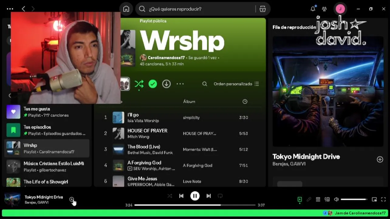
Task: Select track 'The Blood (Live)'
Action: point(144,147)
